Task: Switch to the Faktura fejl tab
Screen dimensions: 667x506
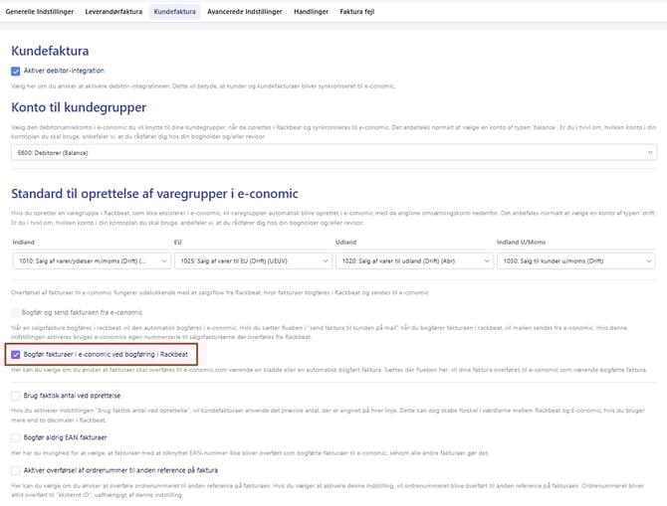Action: click(x=371, y=12)
